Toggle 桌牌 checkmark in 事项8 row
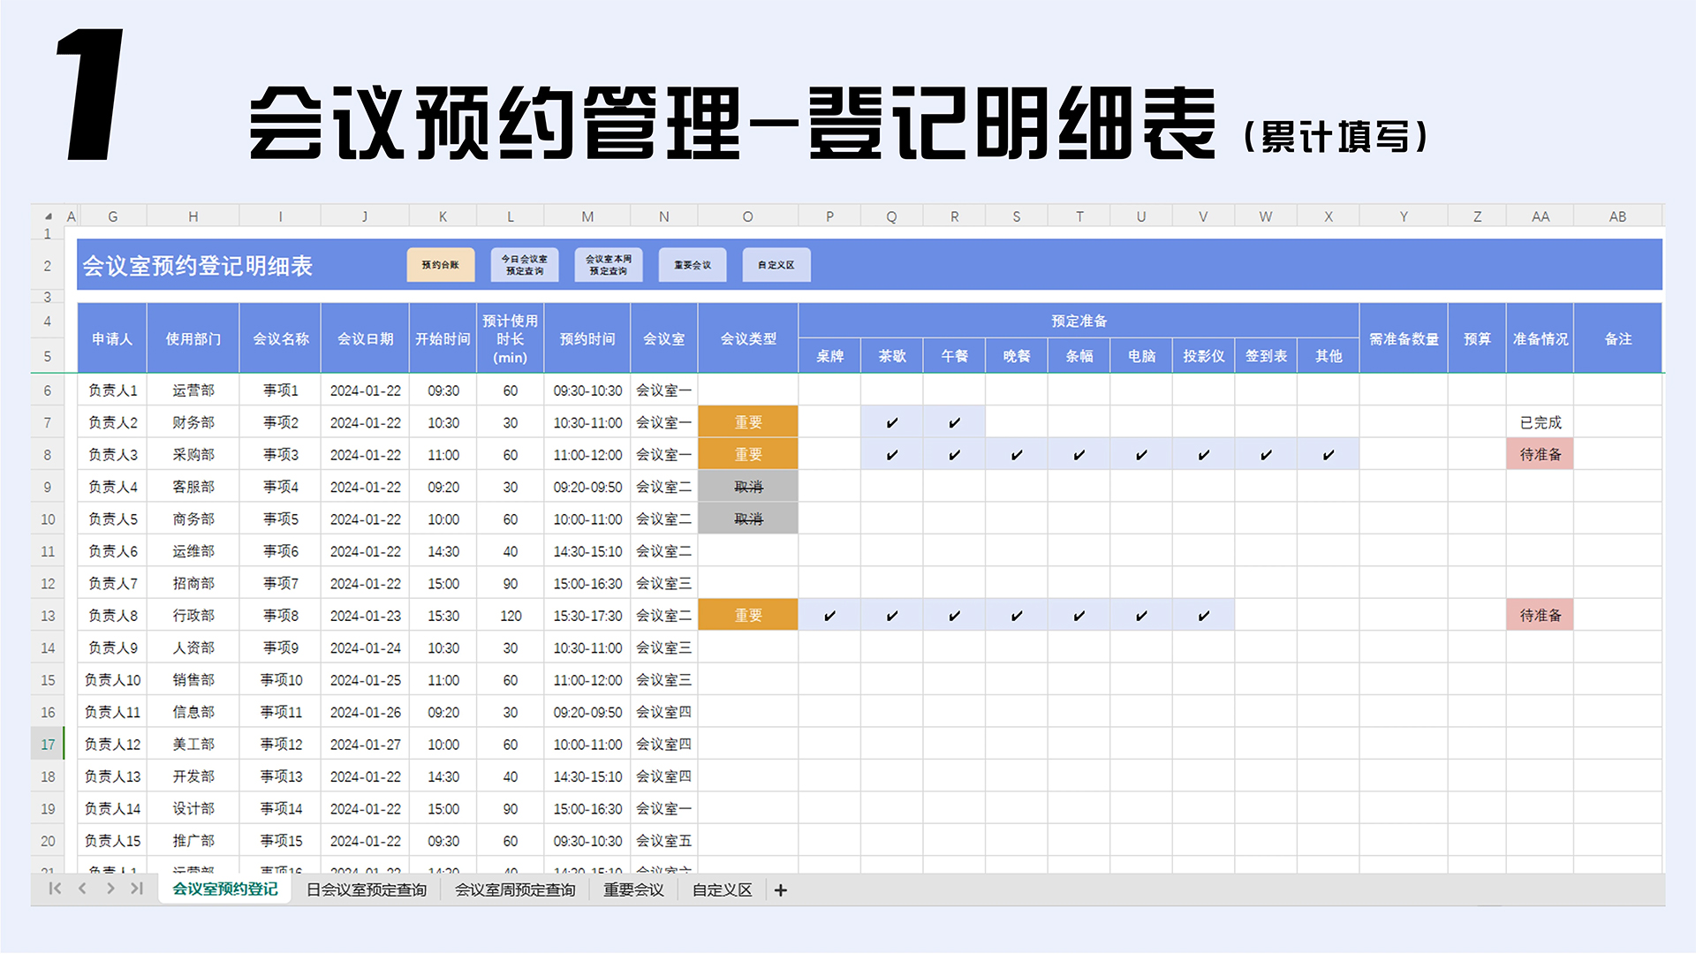The width and height of the screenshot is (1696, 954). [829, 616]
